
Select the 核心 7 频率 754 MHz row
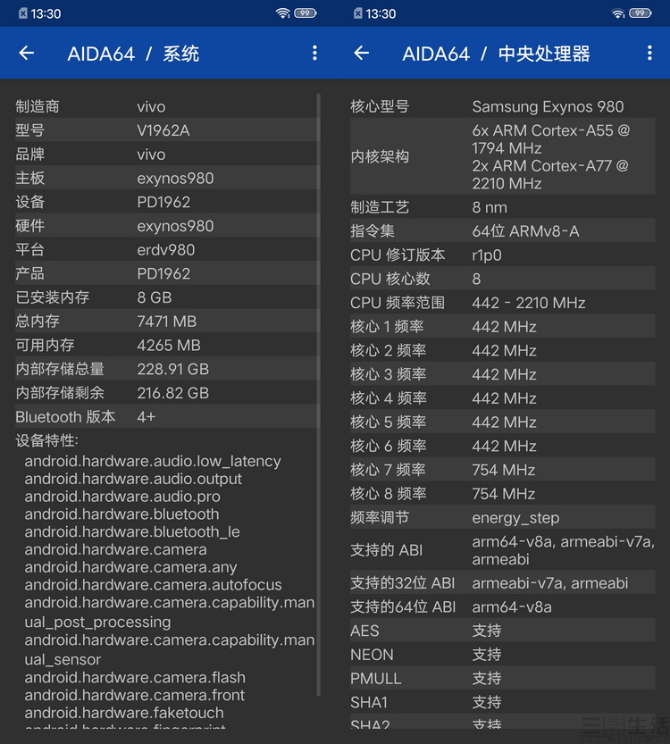pos(502,470)
